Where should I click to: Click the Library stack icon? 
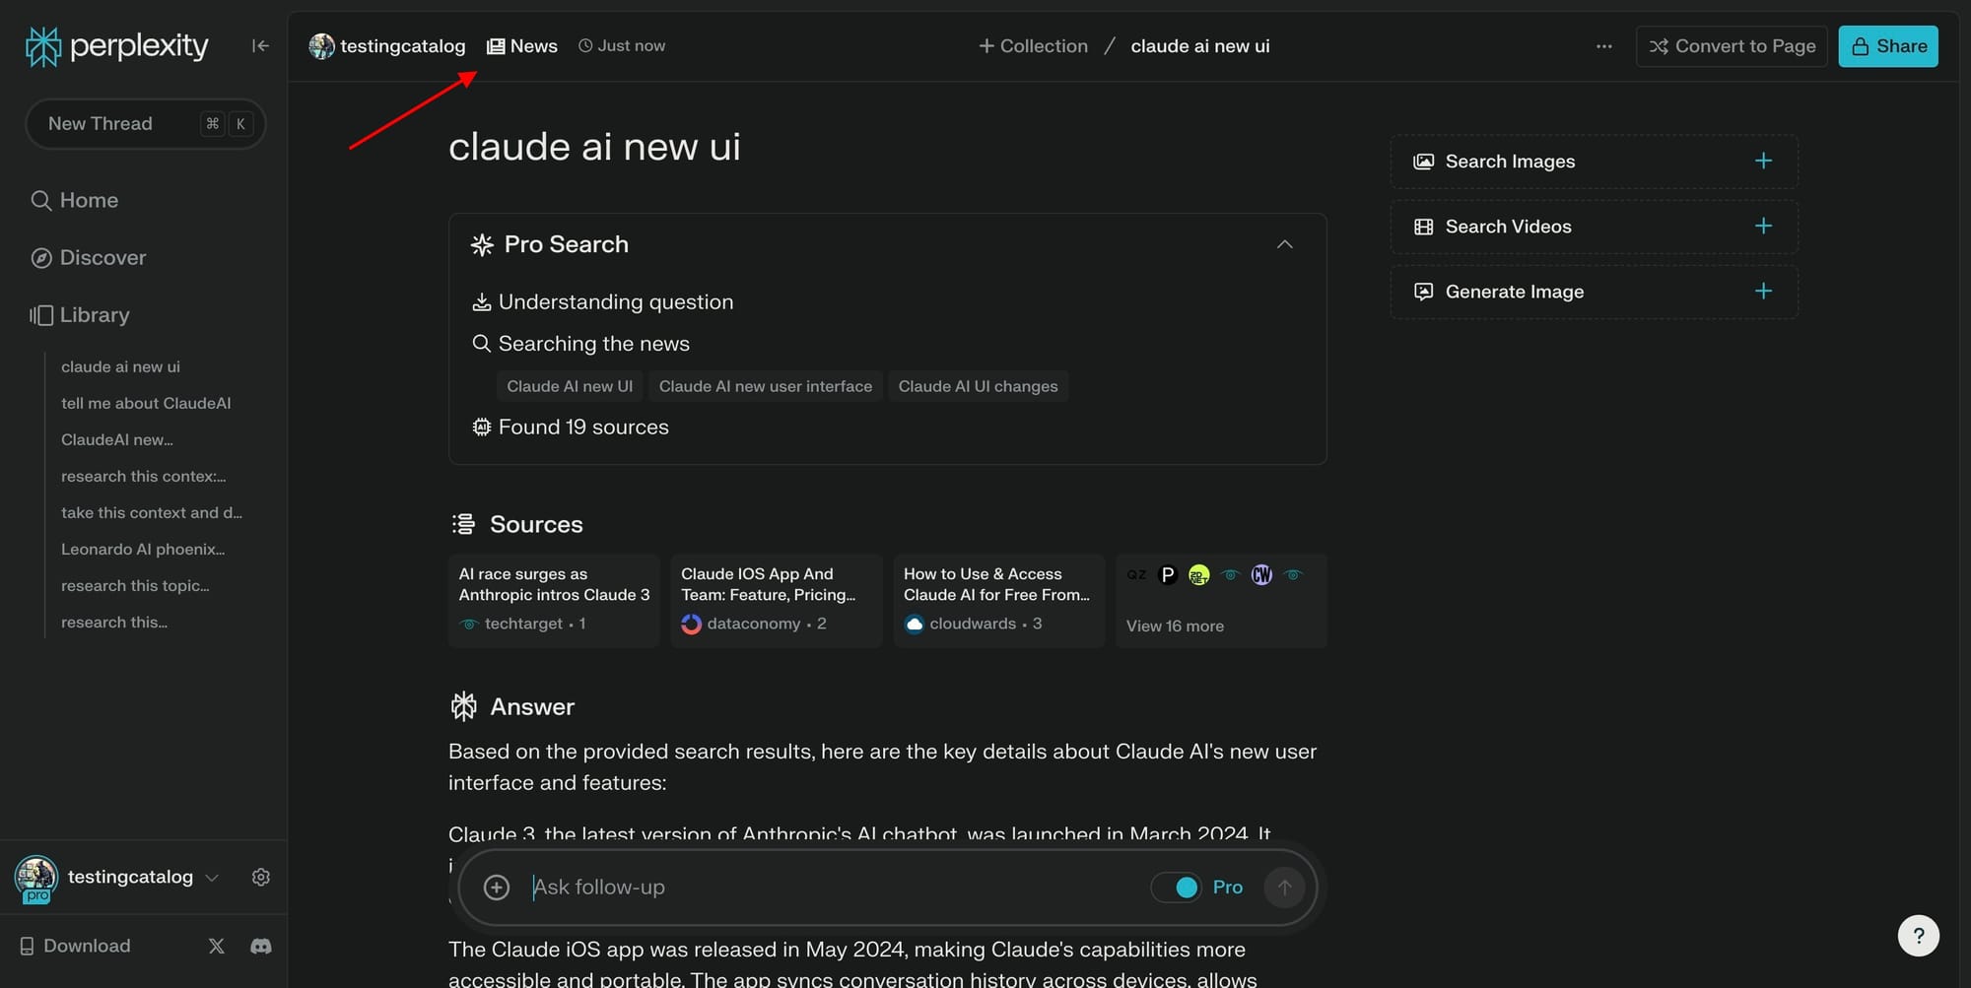tap(40, 315)
